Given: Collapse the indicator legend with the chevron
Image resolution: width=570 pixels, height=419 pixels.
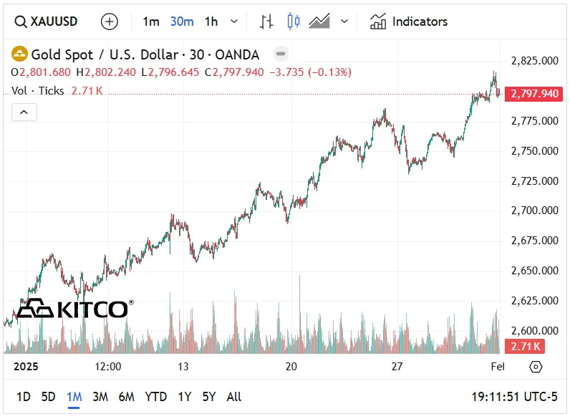Looking at the screenshot, I should pyautogui.click(x=24, y=112).
